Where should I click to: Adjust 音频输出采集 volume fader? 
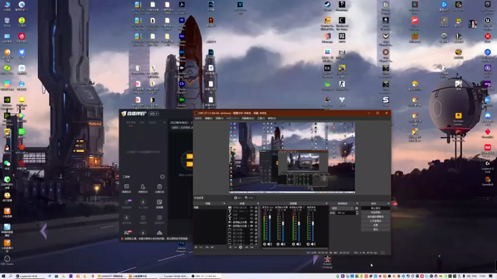[x=283, y=223]
